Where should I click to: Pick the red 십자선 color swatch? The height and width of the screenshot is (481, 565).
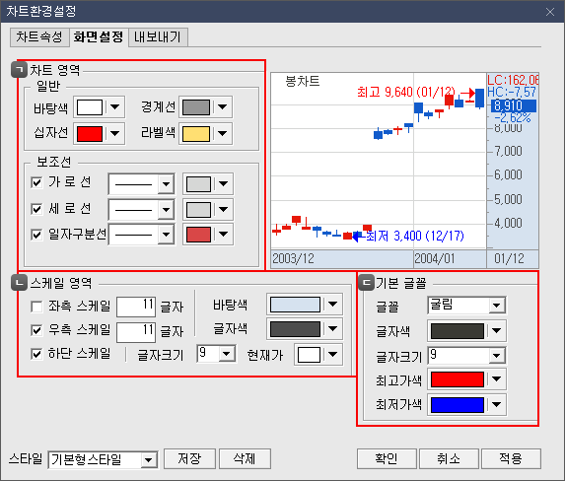click(x=90, y=134)
